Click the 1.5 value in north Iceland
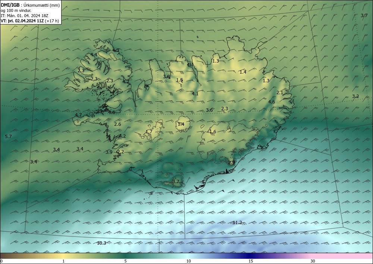 (x=180, y=80)
